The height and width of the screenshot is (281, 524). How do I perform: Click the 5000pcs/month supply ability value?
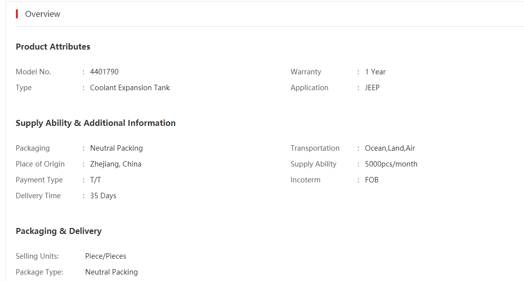point(391,164)
